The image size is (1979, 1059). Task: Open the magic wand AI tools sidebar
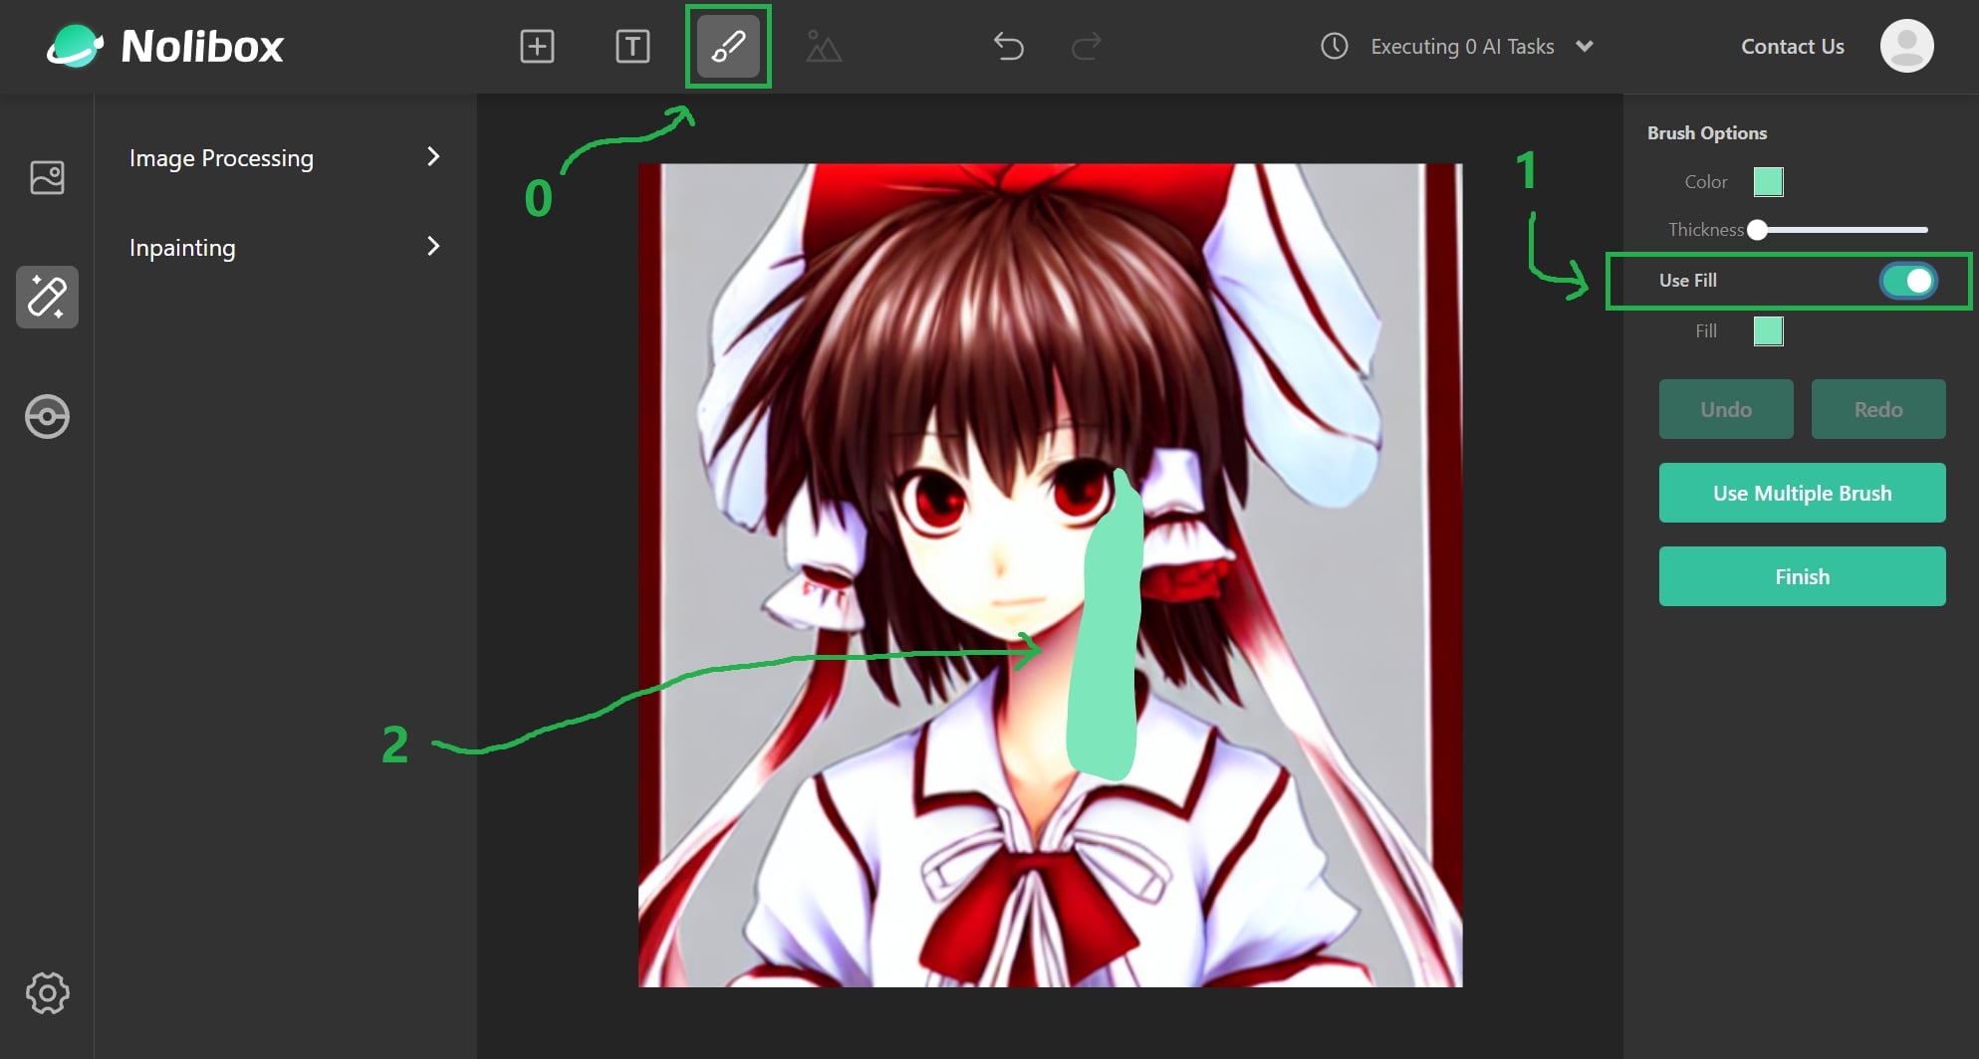47,297
